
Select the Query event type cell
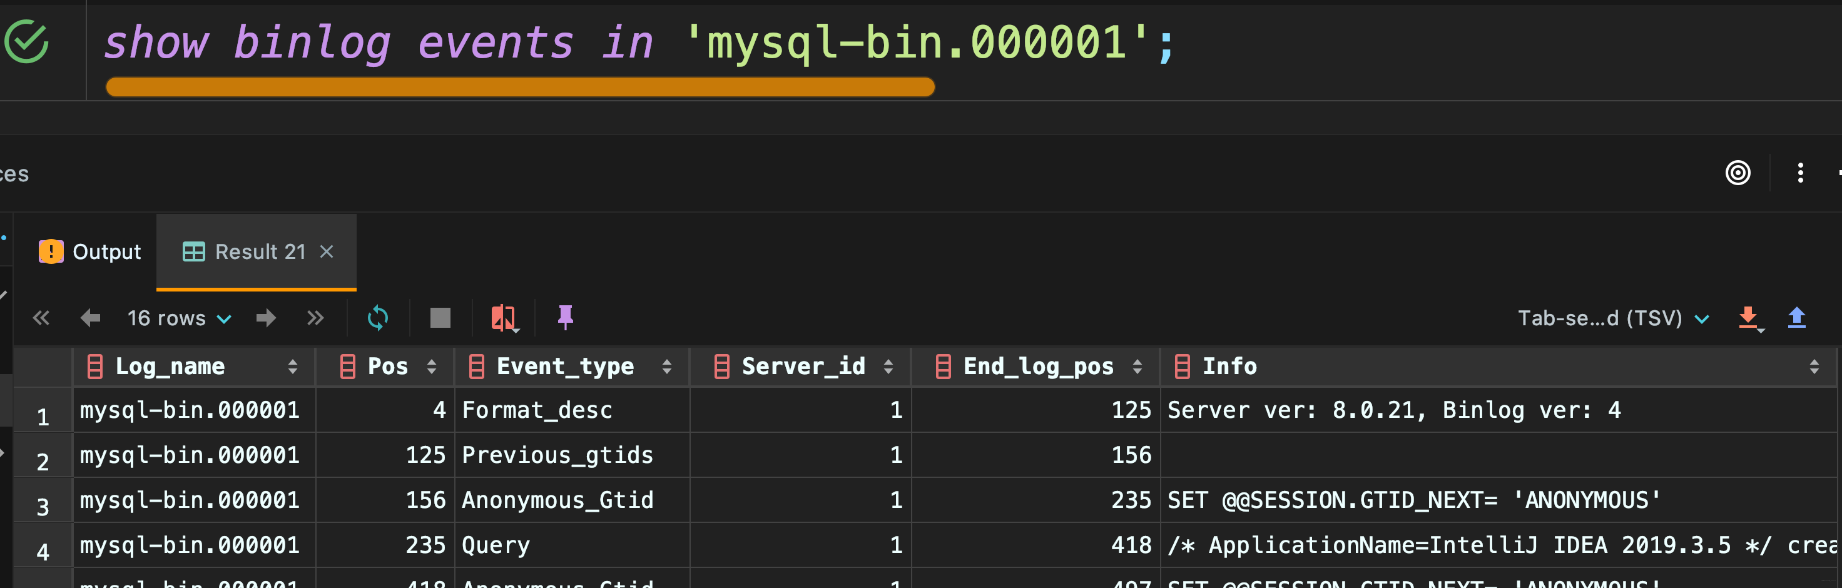(x=572, y=545)
